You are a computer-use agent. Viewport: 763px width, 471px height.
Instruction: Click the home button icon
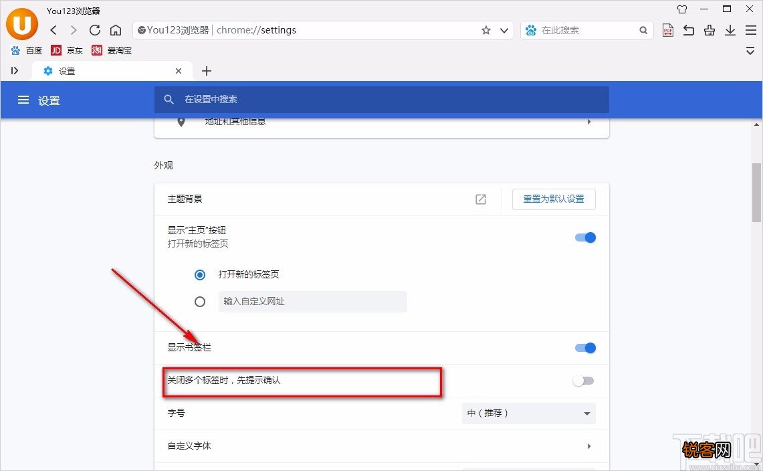point(116,30)
